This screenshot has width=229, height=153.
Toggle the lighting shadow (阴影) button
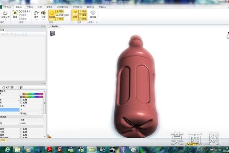(x=60, y=11)
